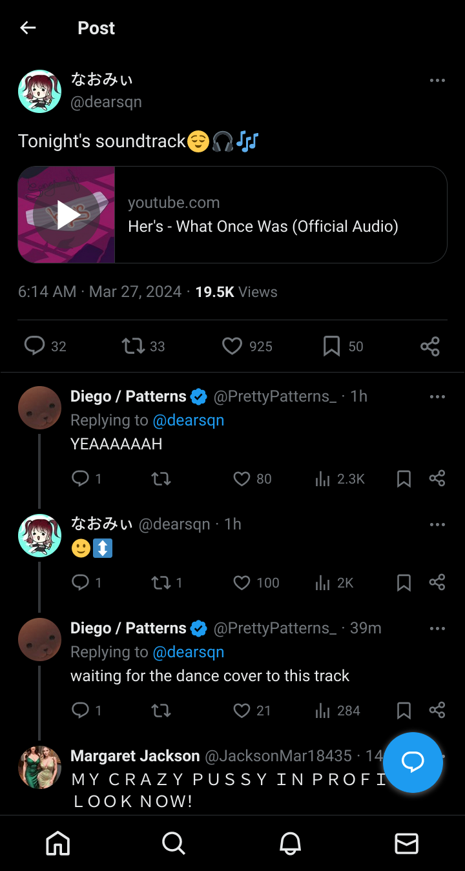Image resolution: width=465 pixels, height=871 pixels.
Task: View analytics of the YEAAAAAAH reply
Action: tap(322, 478)
